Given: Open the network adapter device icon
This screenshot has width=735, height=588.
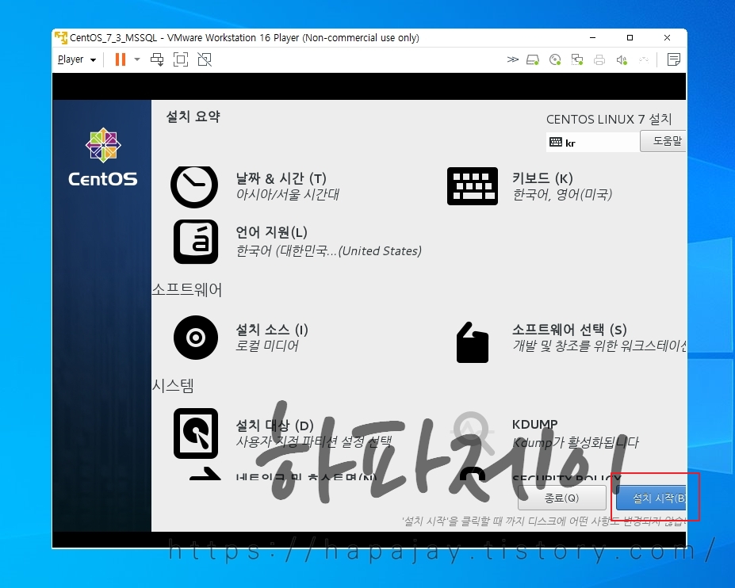Looking at the screenshot, I should (x=577, y=59).
